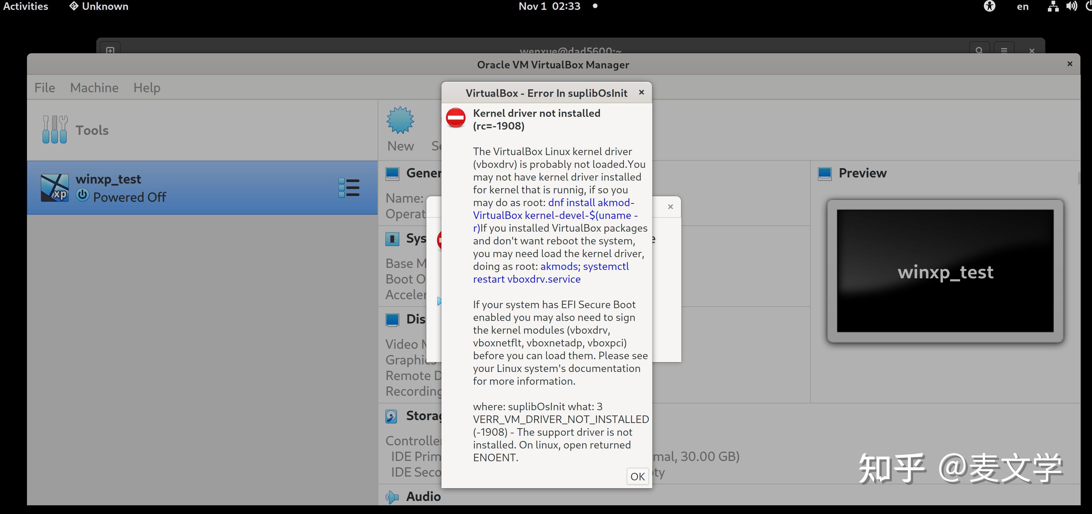Click the System section icon
Image resolution: width=1092 pixels, height=514 pixels.
pos(392,239)
